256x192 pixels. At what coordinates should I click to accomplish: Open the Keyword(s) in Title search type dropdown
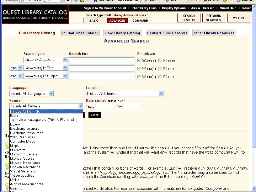pos(46,68)
